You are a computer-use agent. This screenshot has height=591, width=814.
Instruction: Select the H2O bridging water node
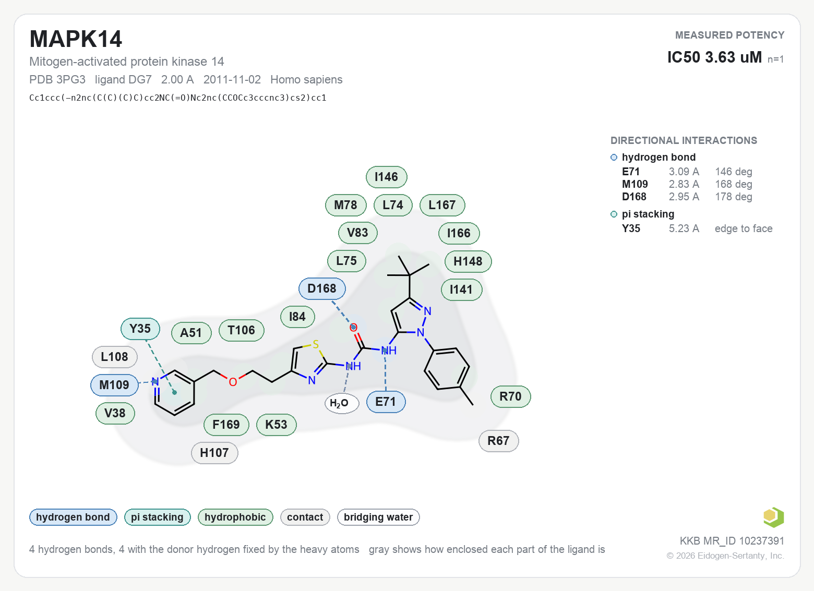point(342,403)
